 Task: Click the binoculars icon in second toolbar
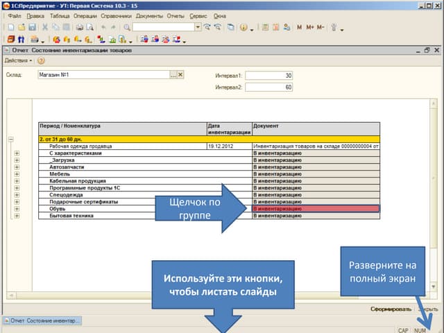coord(22,40)
